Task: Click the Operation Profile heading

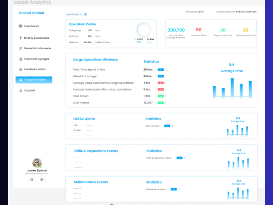Action: coord(82,24)
